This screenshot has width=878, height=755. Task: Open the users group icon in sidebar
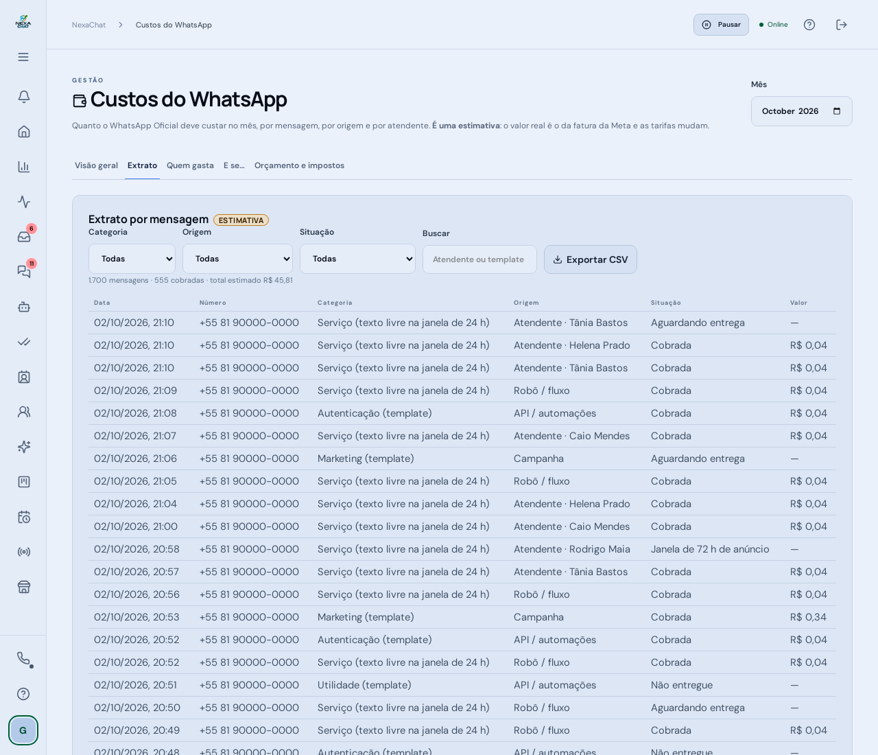point(24,412)
